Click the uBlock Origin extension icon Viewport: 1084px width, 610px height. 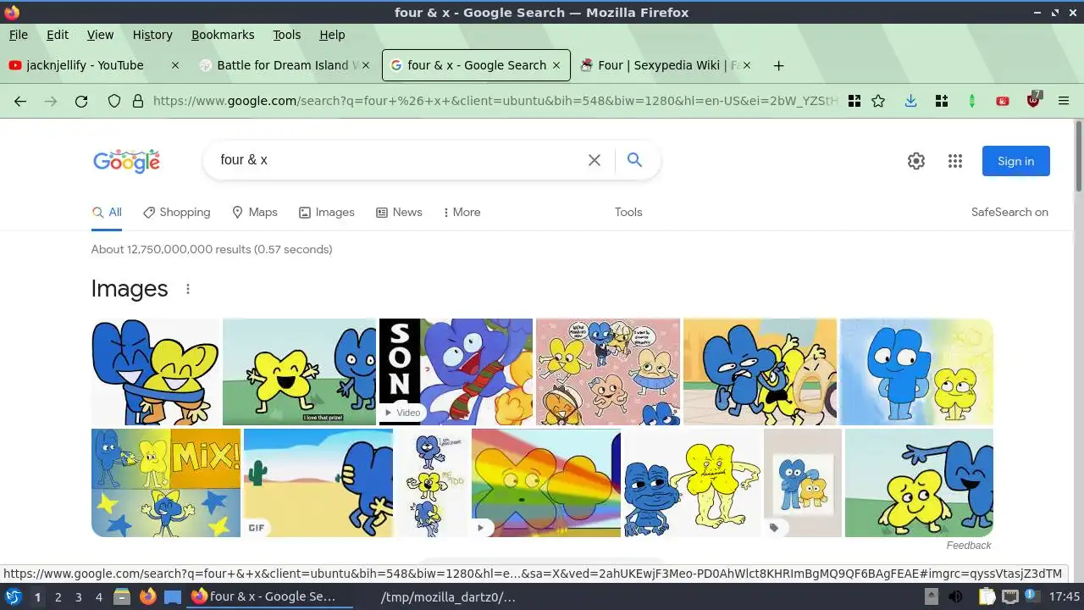coord(1033,100)
